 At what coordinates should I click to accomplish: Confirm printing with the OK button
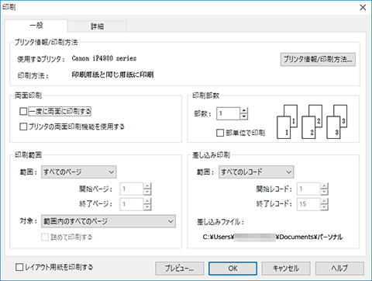(232, 269)
